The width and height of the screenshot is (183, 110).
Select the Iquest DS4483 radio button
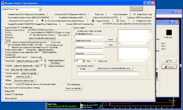[3, 28]
